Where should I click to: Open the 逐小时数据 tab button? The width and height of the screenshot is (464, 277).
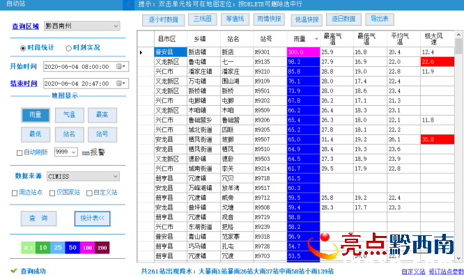[x=163, y=19]
